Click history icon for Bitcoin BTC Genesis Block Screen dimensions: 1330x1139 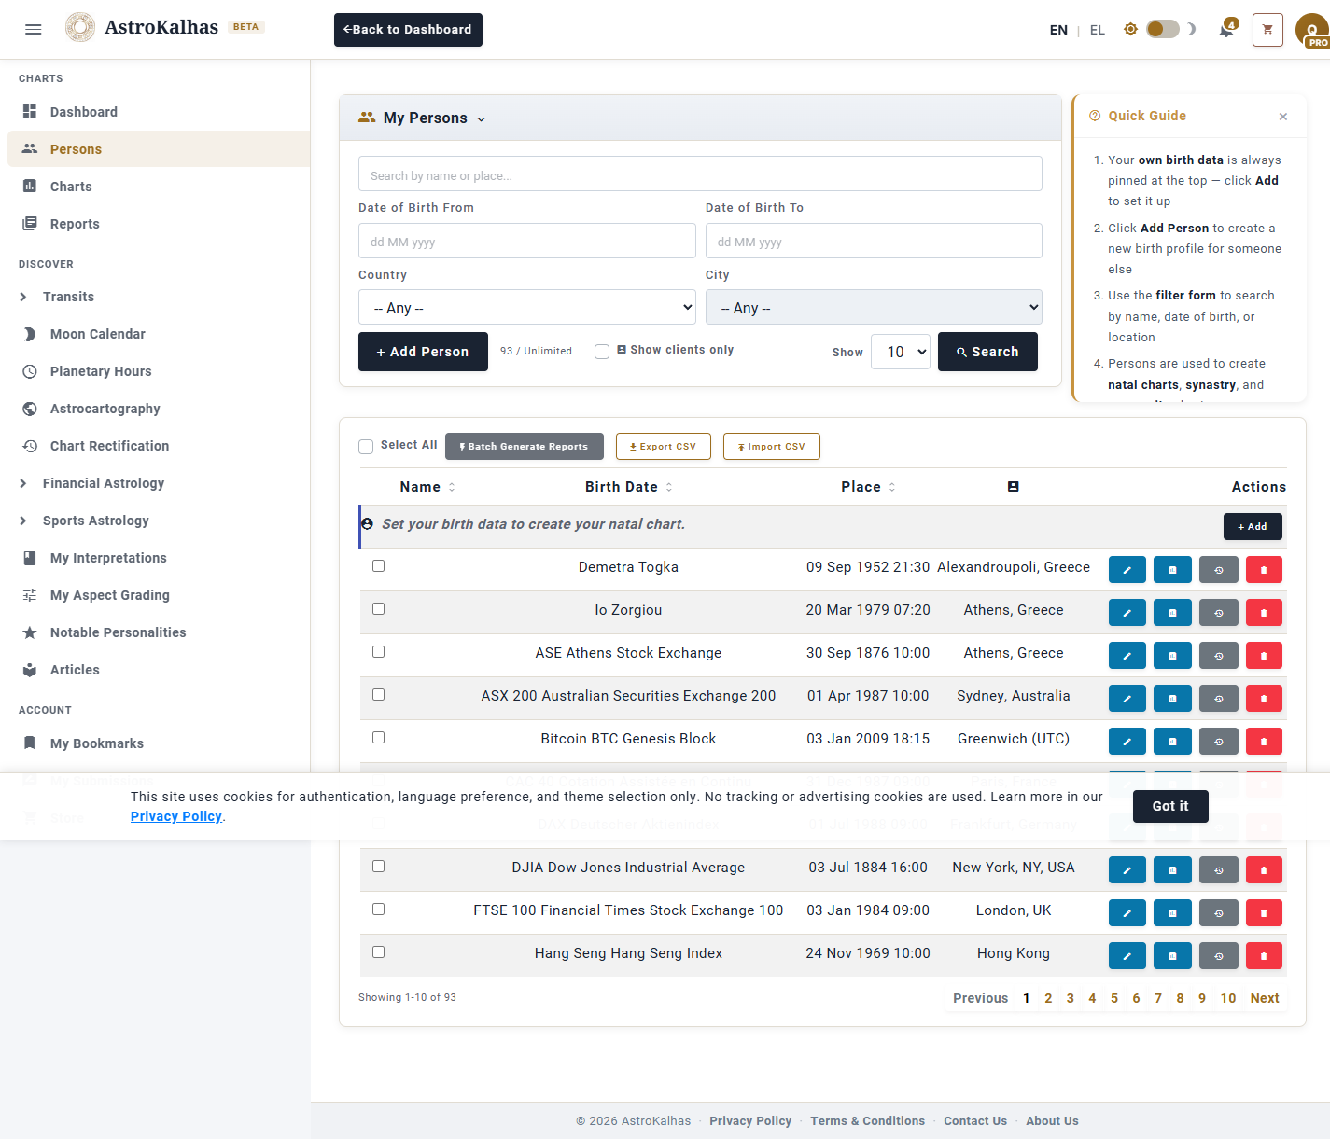click(x=1218, y=742)
